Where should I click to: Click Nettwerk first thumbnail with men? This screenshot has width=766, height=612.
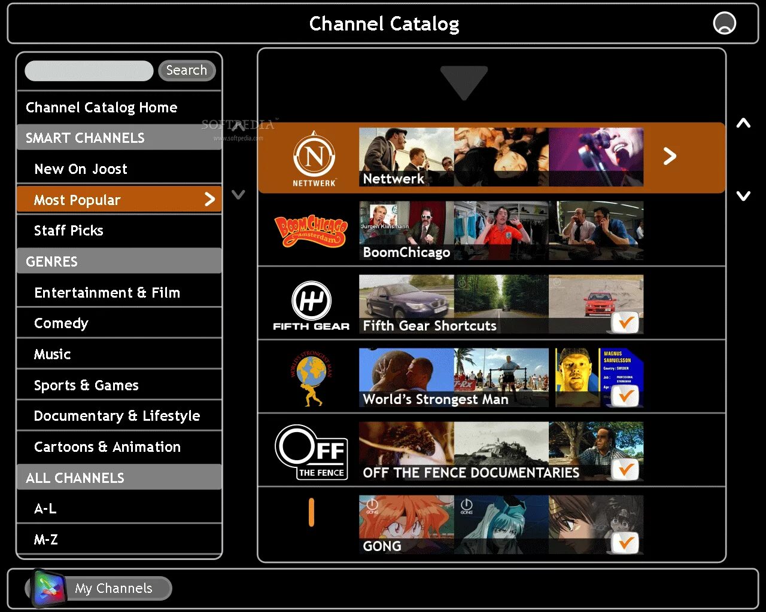pyautogui.click(x=406, y=157)
